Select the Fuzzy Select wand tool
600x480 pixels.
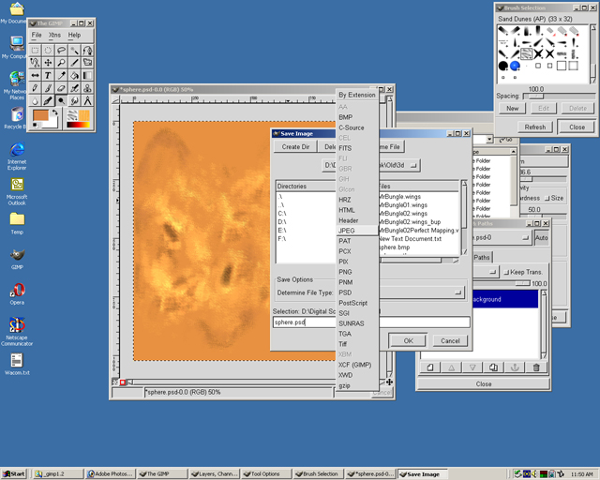click(74, 50)
